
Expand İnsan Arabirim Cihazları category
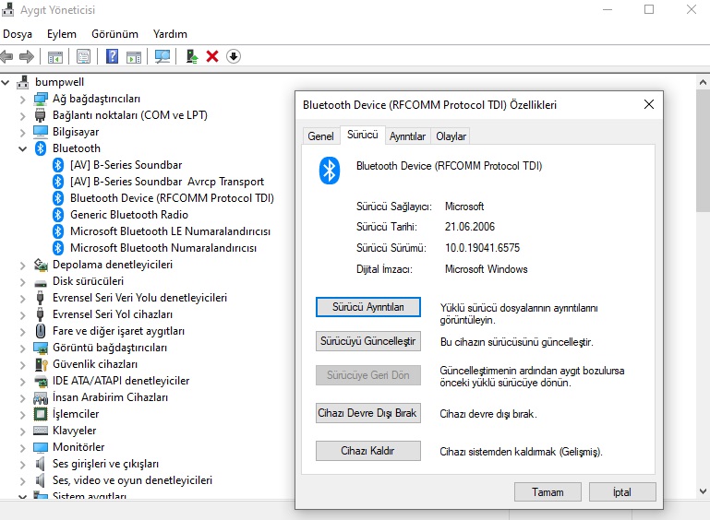[23, 398]
